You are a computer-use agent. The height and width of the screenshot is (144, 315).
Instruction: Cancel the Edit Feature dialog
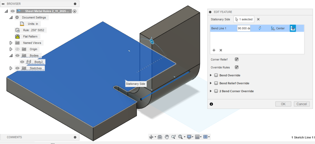pos(301,104)
